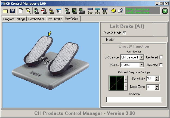Viewport: 170px width, 118px height.
Task: Click the rudder axis double arrows on pedals
Action: [44, 61]
